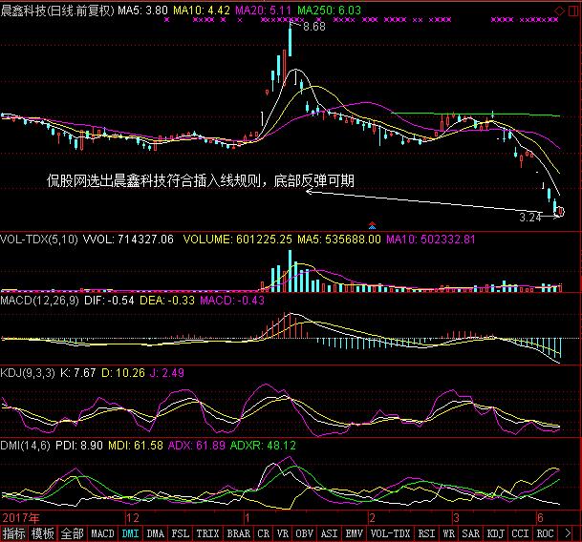
Task: Click the MA5: 3.80 value label
Action: pyautogui.click(x=143, y=10)
